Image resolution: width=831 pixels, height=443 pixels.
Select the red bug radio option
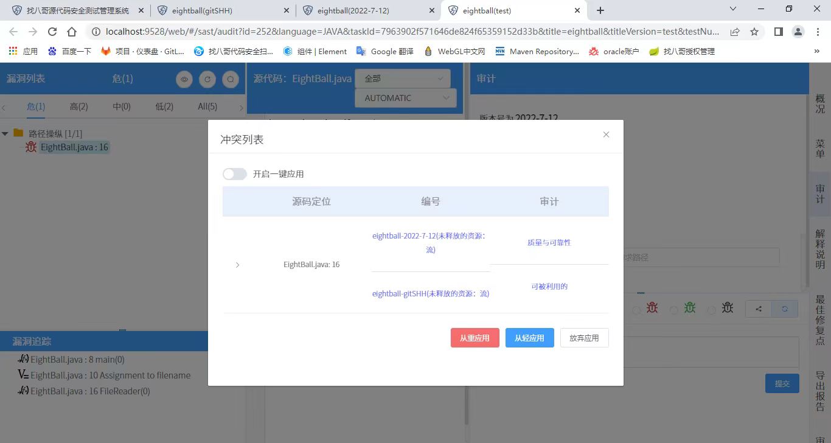tap(636, 310)
